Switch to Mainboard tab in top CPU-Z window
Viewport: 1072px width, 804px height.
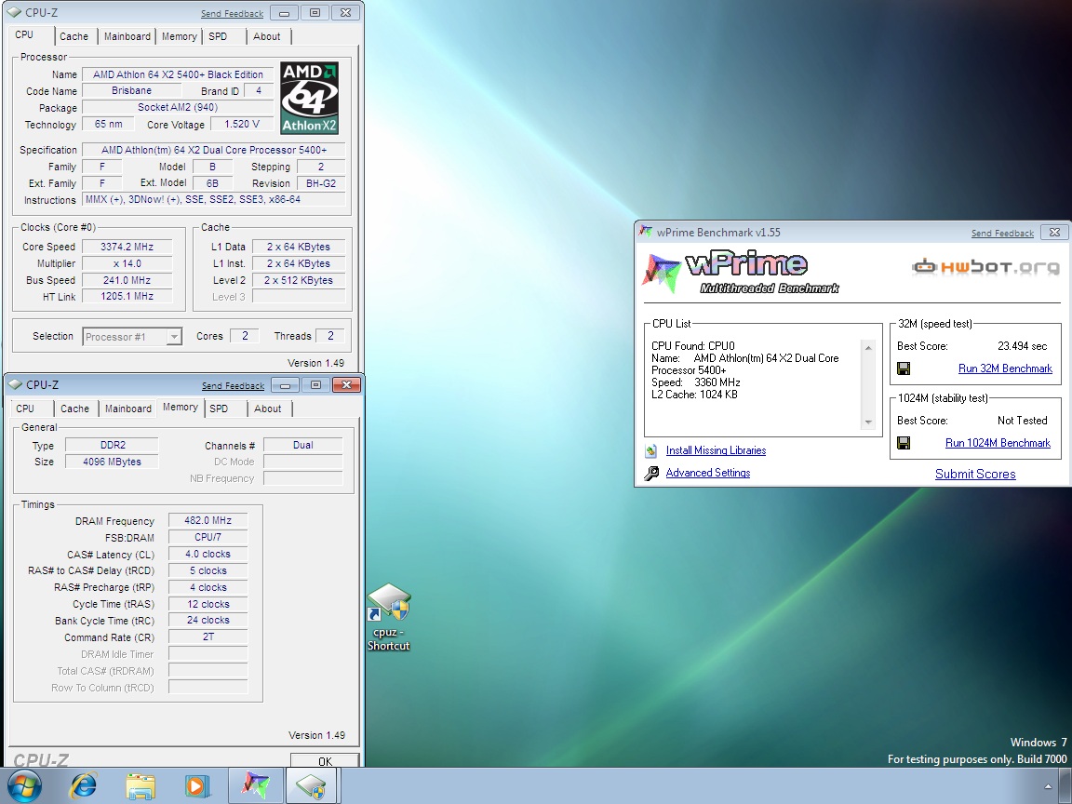pyautogui.click(x=127, y=36)
